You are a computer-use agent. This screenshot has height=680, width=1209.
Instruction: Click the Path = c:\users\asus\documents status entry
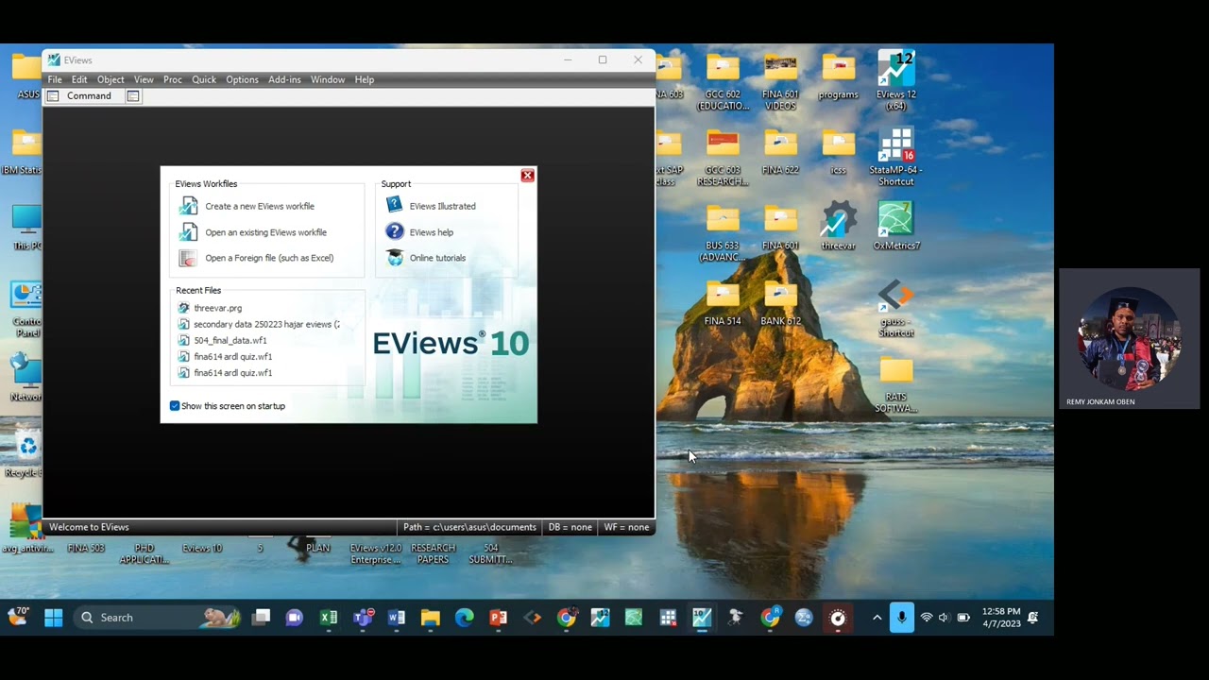point(469,527)
